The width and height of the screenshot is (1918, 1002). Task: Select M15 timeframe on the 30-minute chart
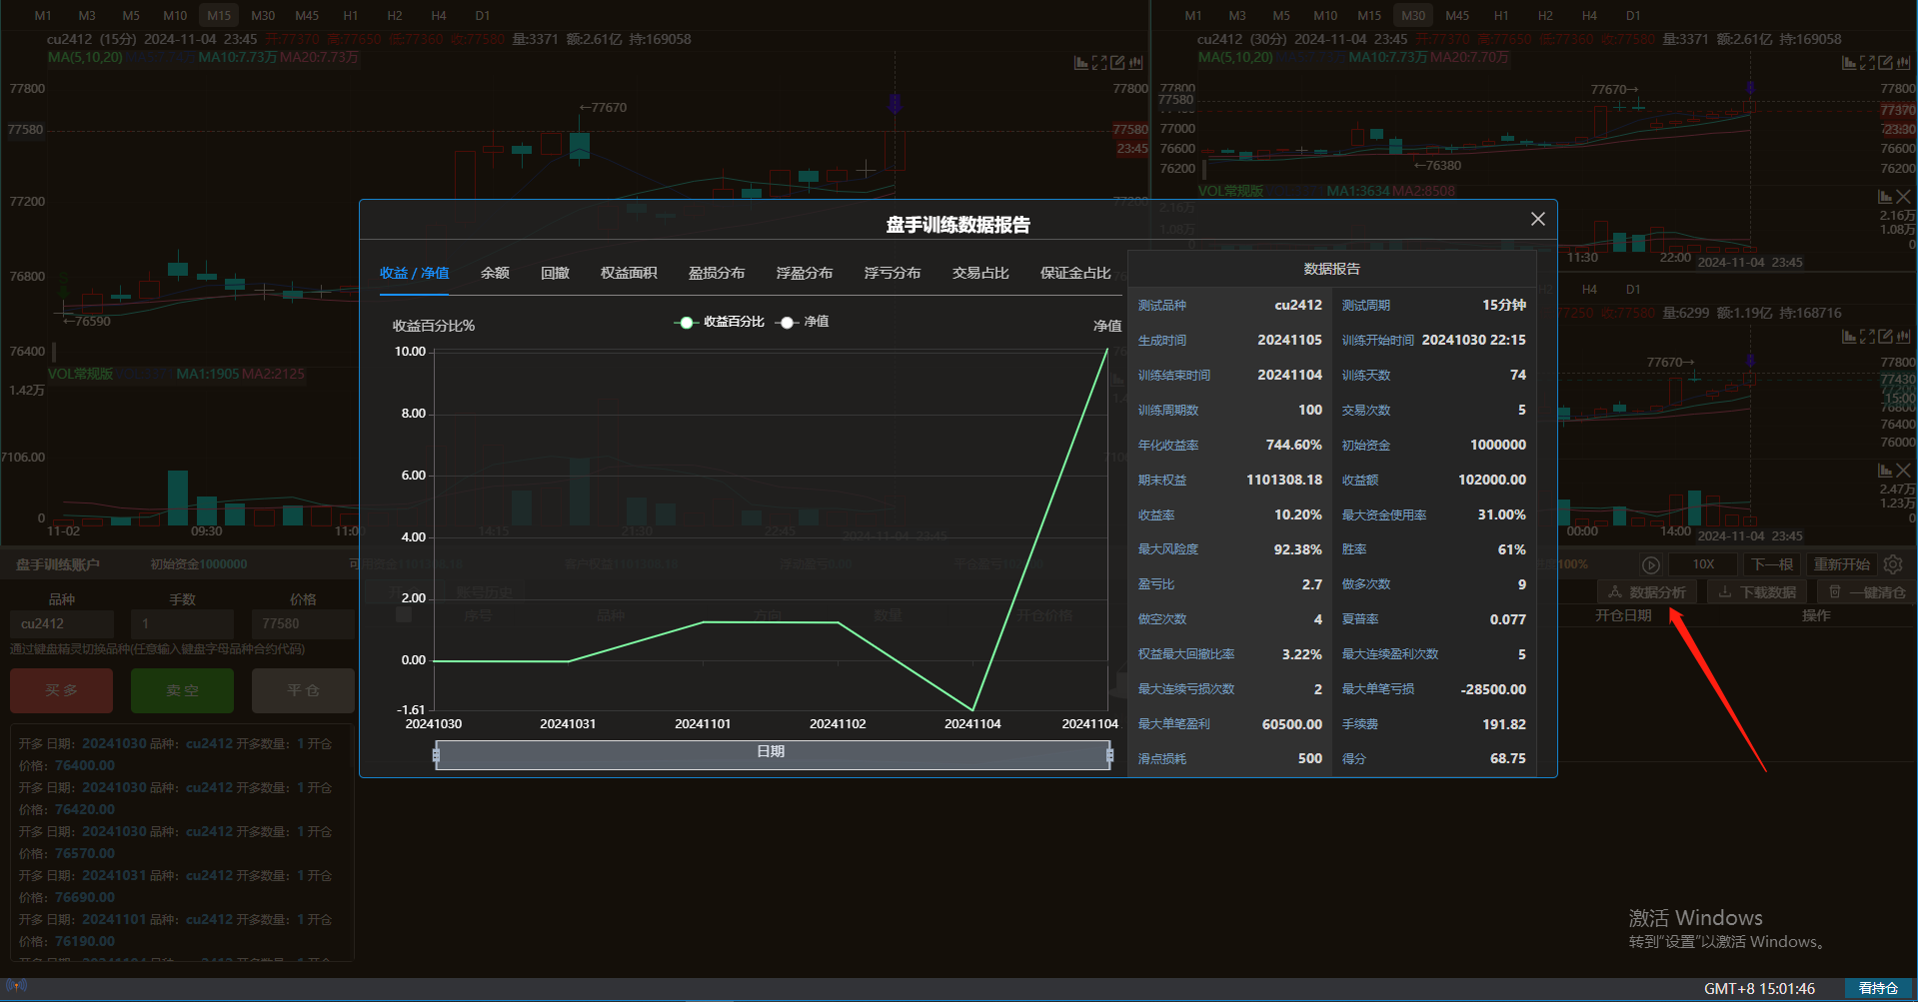pos(1369,15)
